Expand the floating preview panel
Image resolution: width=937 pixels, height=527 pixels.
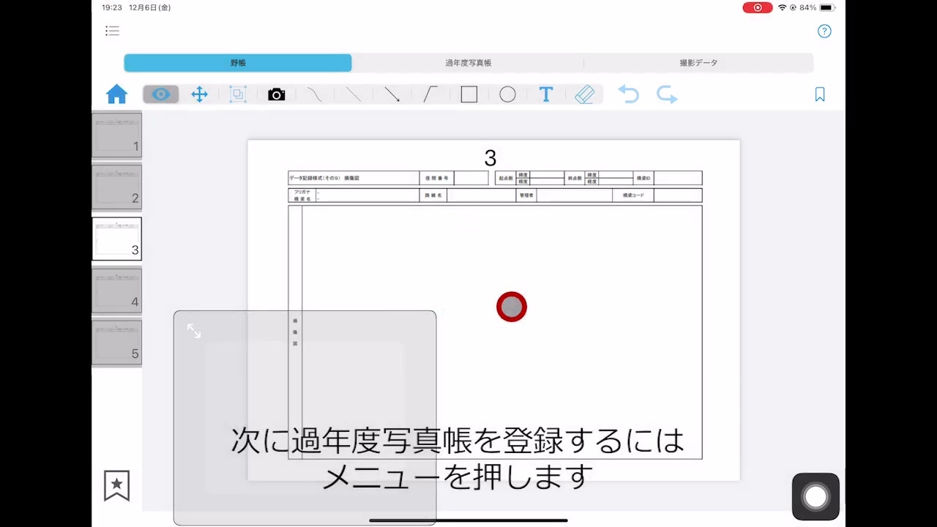(x=194, y=331)
